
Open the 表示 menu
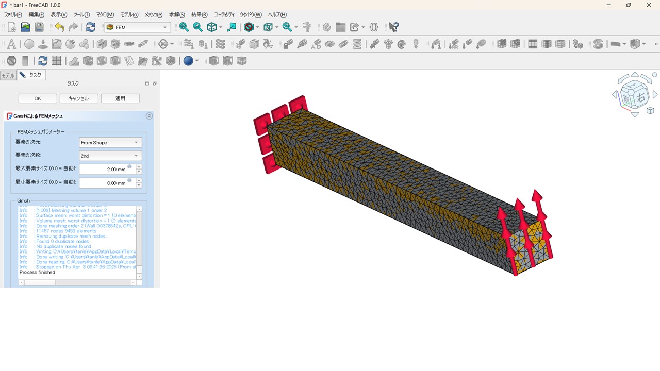click(59, 14)
